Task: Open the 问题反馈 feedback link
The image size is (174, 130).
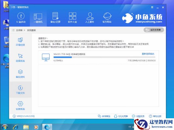Action: click(138, 116)
